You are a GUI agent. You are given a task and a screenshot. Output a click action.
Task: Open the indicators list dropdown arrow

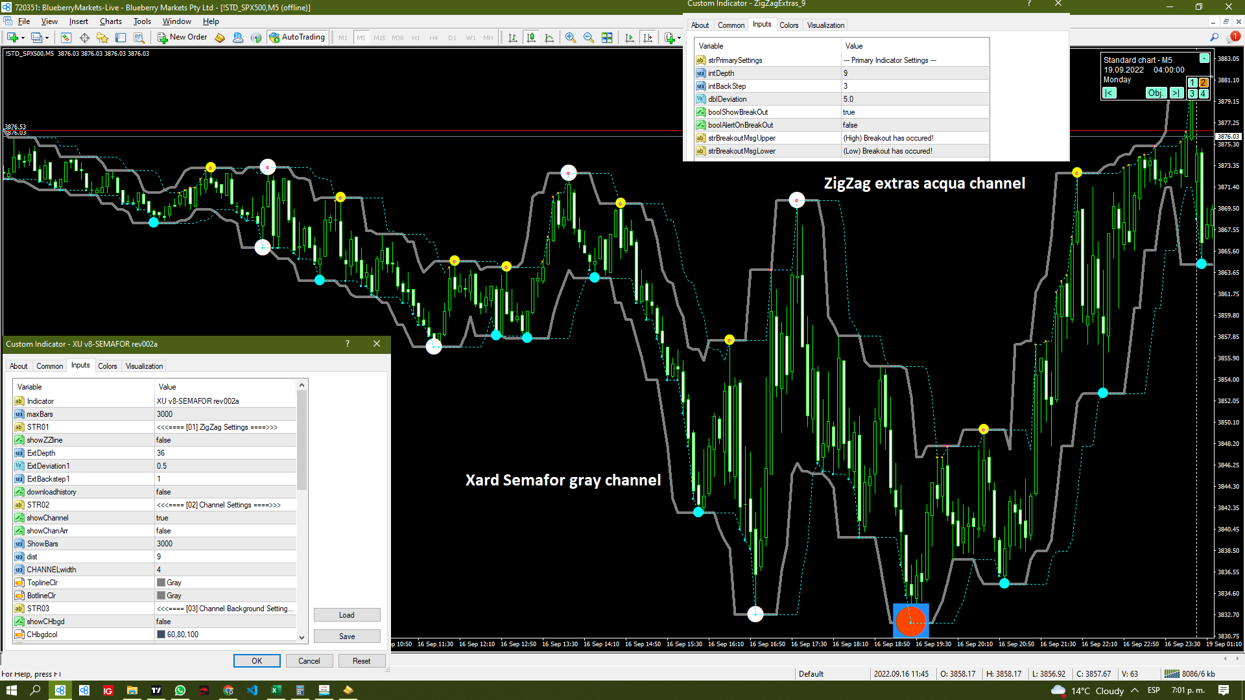tap(679, 38)
